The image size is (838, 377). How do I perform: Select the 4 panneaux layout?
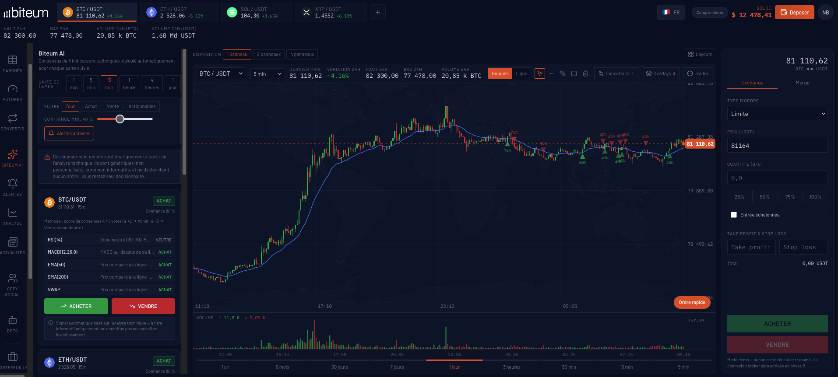(302, 54)
